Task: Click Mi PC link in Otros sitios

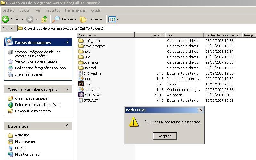Action: point(19,148)
